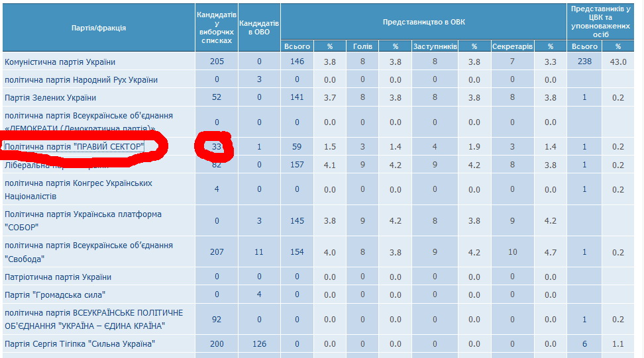Open the 205 candidates count for Комуністична партія
Image resolution: width=644 pixels, height=358 pixels.
[217, 62]
